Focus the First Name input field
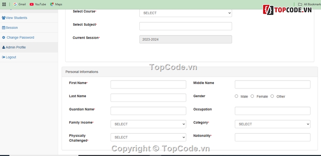The width and height of the screenshot is (321, 156). coord(148,85)
